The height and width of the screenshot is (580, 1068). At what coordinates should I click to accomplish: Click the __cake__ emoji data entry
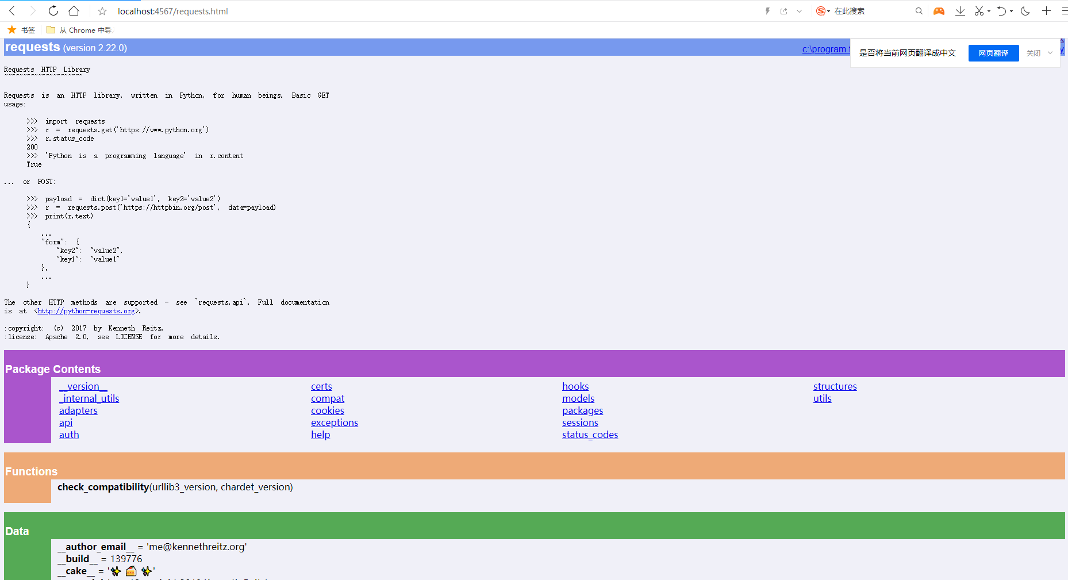(x=106, y=571)
